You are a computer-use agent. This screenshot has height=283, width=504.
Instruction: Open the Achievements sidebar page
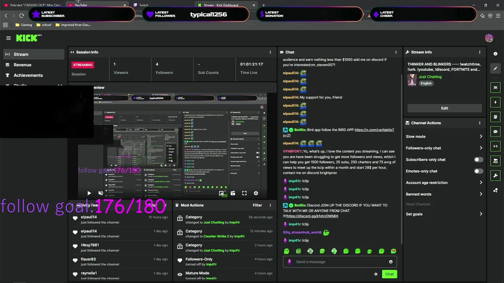(x=34, y=75)
